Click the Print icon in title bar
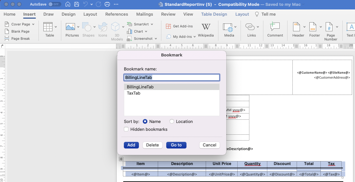The height and width of the screenshot is (182, 355). pos(107,4)
